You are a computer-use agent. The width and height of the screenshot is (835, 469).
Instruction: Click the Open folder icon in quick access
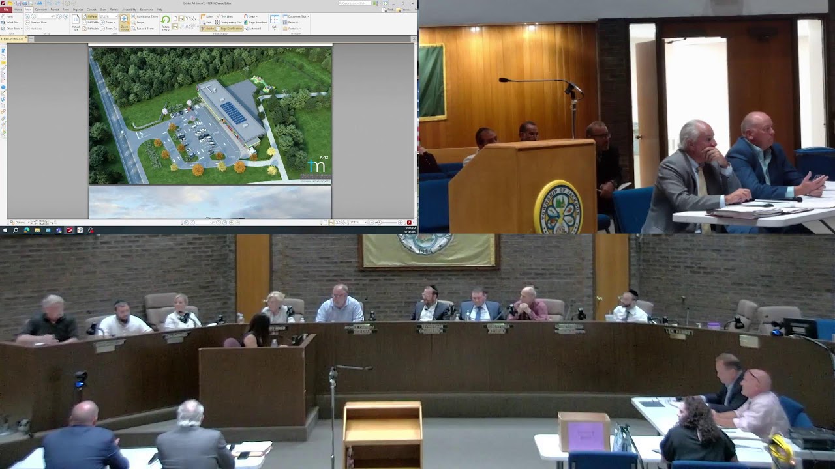pyautogui.click(x=10, y=3)
